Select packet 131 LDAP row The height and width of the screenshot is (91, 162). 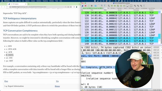(120, 18)
